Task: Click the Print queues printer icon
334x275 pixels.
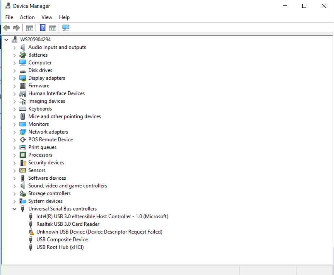Action: pyautogui.click(x=23, y=148)
